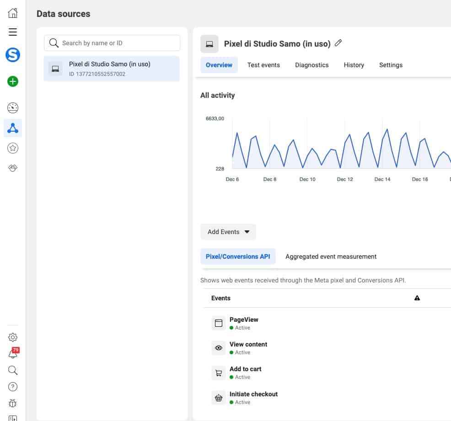Open the PageView event row
451x421 pixels.
(x=328, y=323)
